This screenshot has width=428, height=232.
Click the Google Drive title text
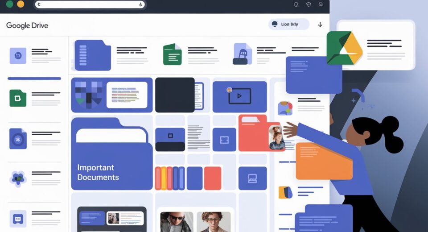click(27, 25)
